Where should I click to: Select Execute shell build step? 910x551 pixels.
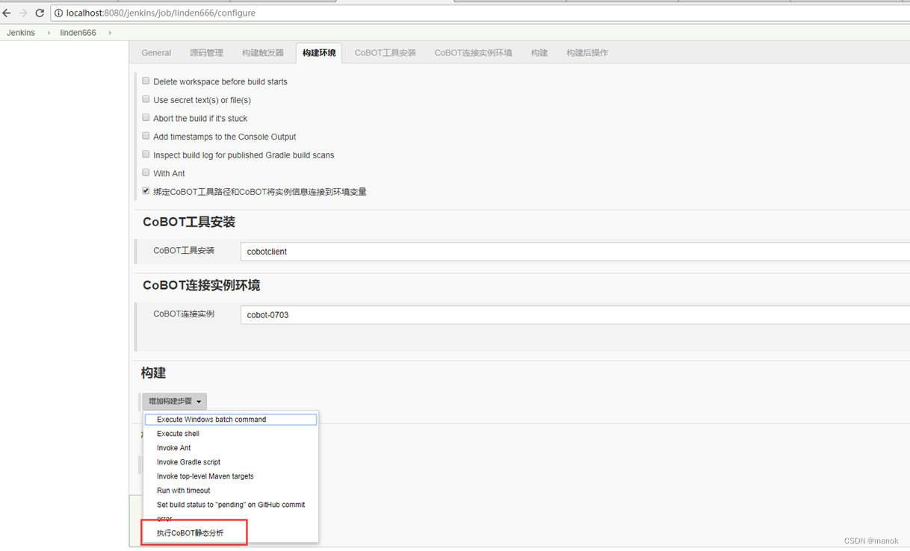click(178, 433)
